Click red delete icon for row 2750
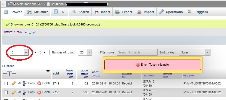226x100 pixels. [39, 92]
